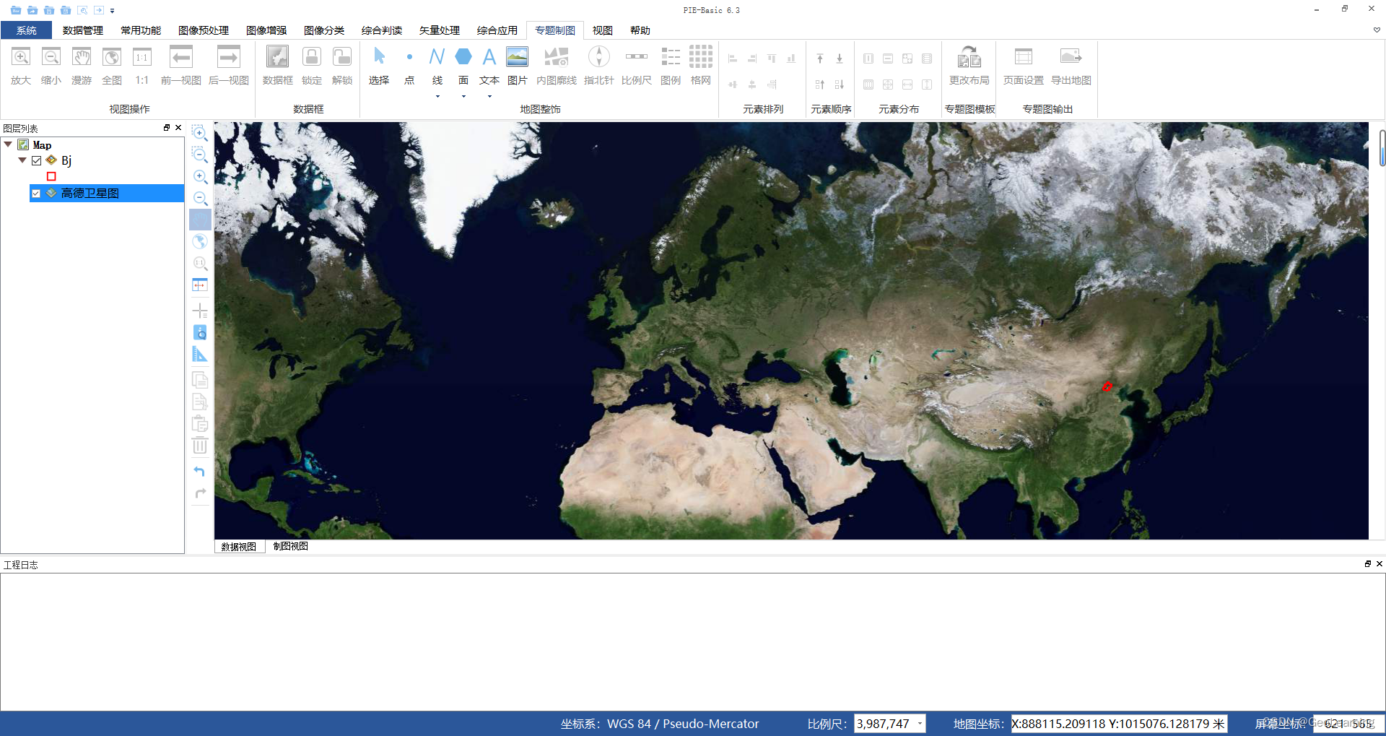
Task: Collapse the Bj layer tree node
Action: 22,160
